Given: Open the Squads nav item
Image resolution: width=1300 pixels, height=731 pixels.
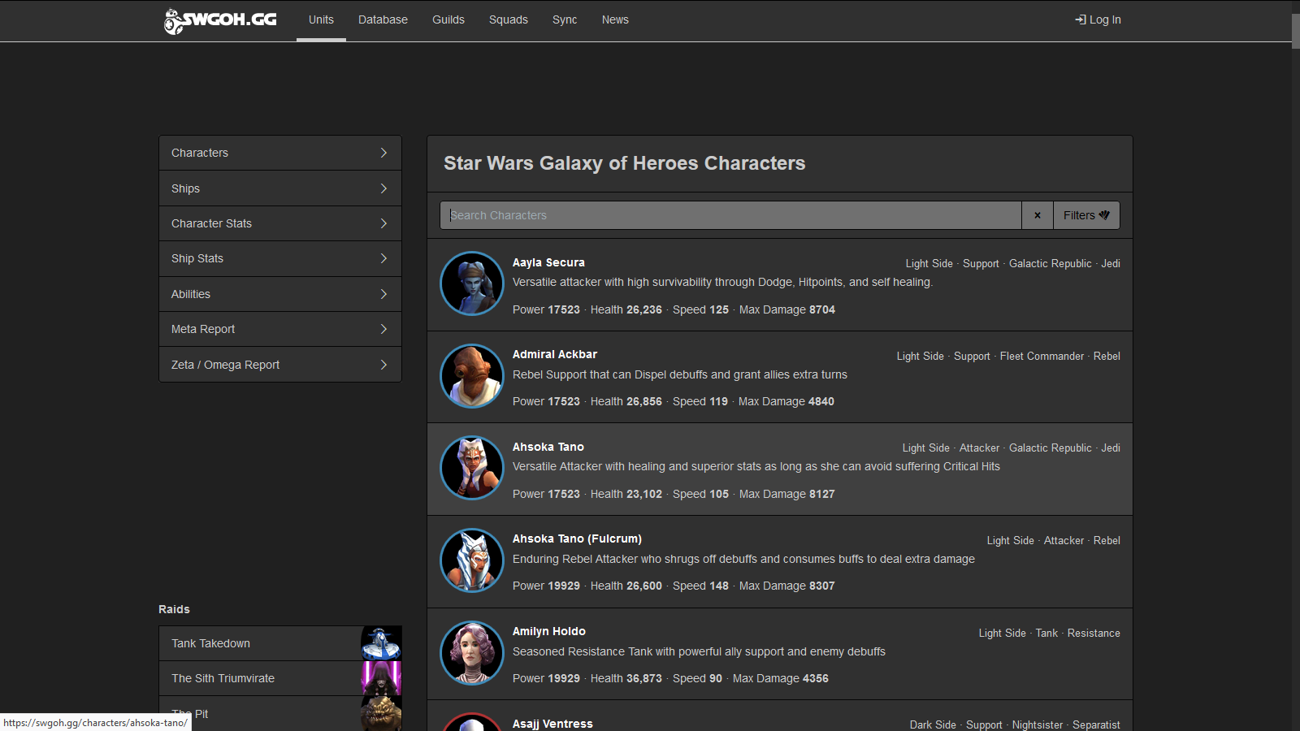Looking at the screenshot, I should tap(509, 19).
